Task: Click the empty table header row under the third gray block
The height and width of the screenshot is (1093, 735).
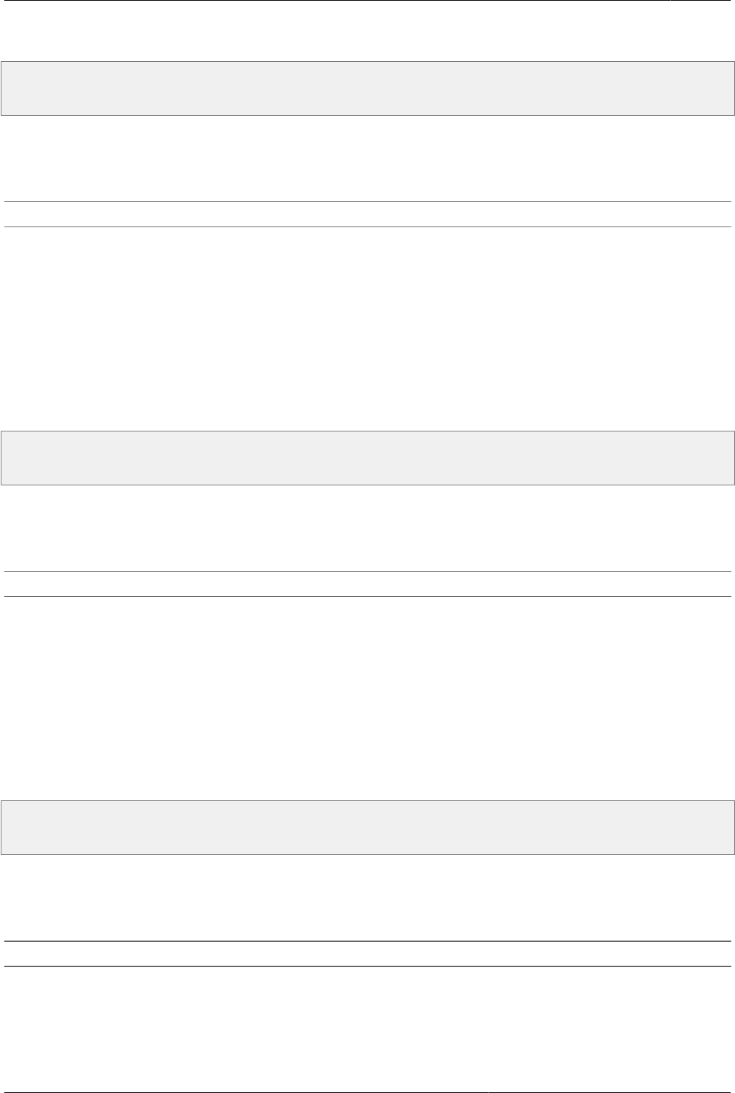Action: (367, 953)
